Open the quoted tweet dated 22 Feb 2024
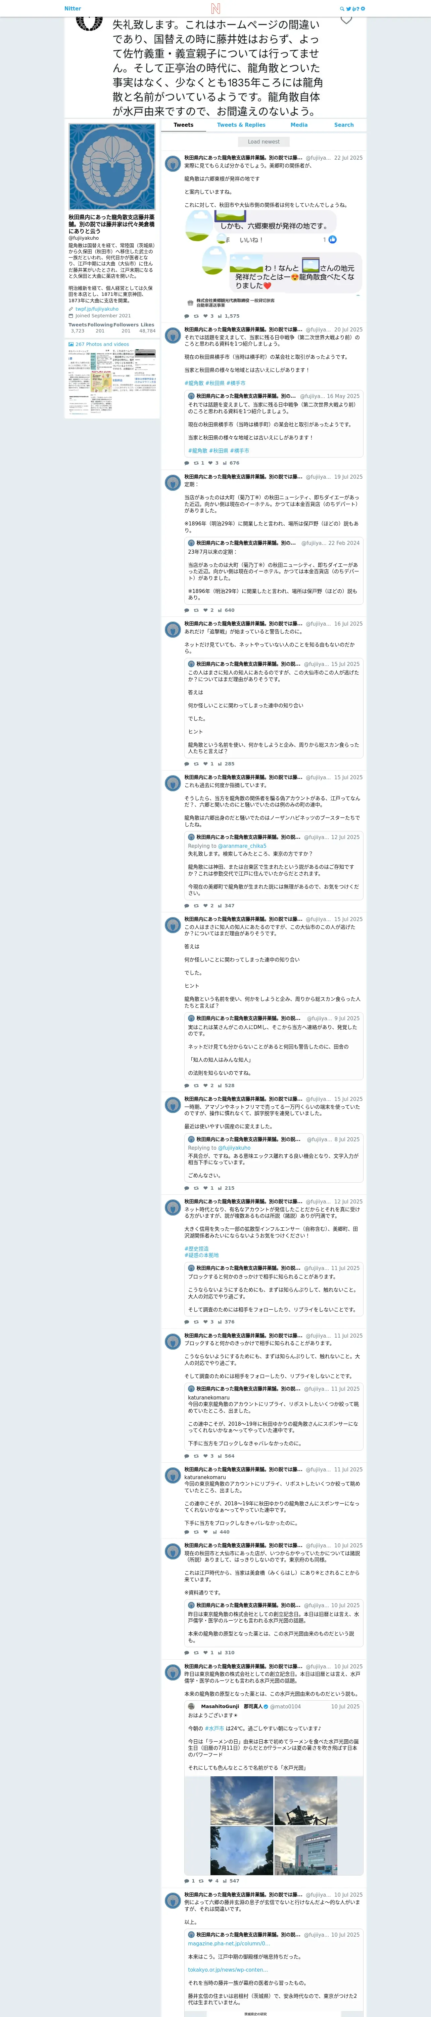The image size is (431, 2017). 274,571
